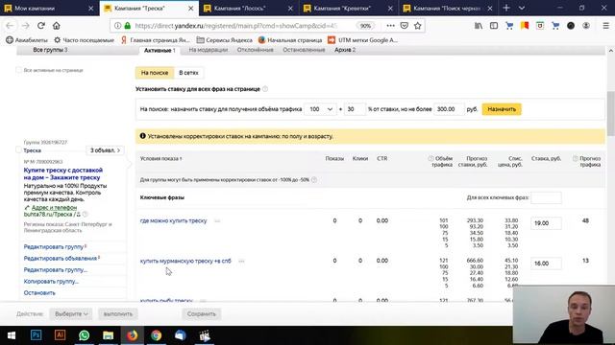Click the Остановить link

39,292
